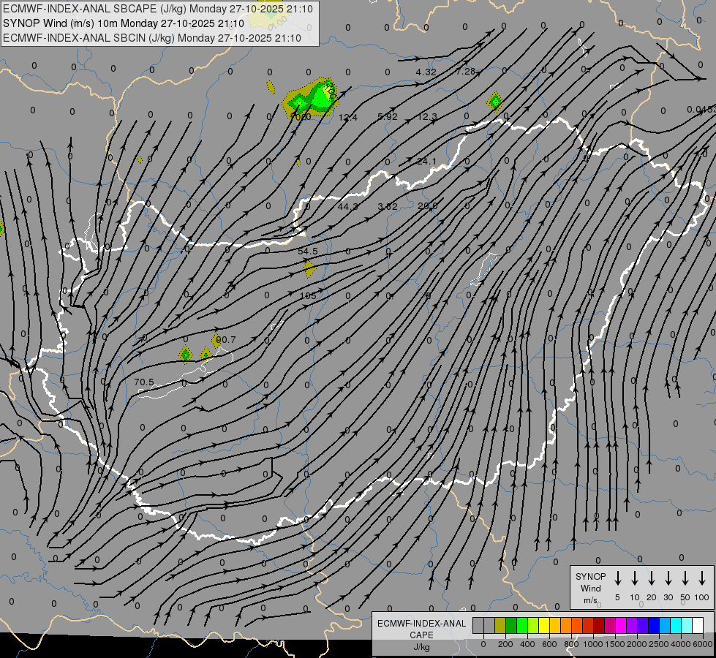Select the cyan CAPE legend swatch

676,626
